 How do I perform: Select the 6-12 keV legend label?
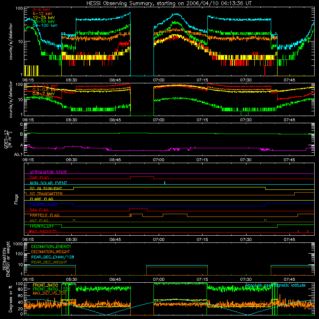(x=43, y=14)
